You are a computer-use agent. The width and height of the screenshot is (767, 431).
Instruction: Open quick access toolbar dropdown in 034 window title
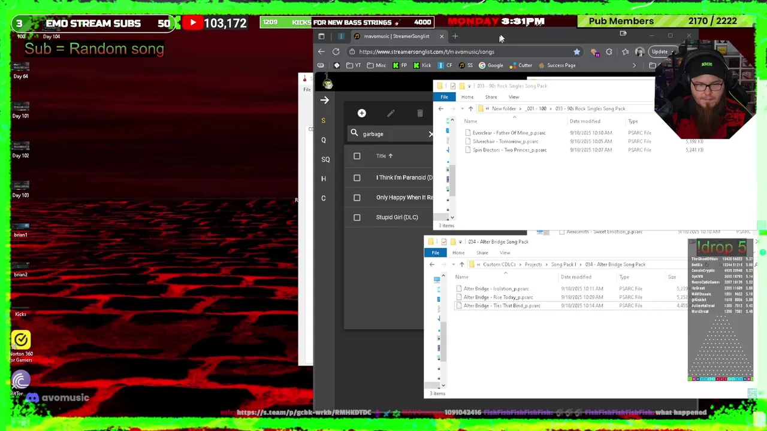tap(460, 242)
